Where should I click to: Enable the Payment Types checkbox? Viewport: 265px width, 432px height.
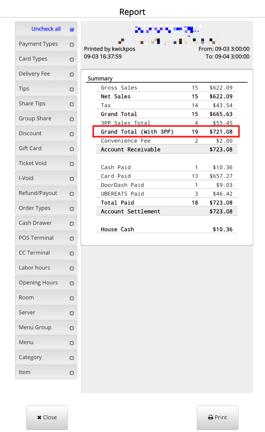72,45
